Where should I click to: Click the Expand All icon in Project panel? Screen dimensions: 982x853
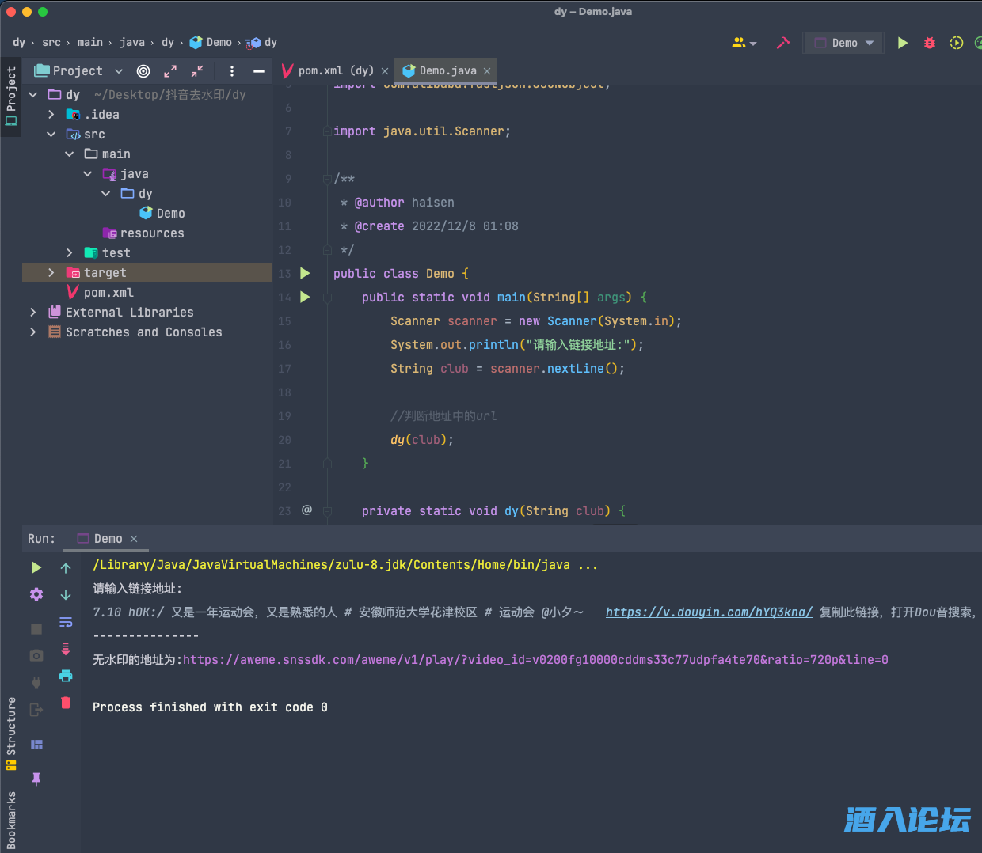[170, 71]
